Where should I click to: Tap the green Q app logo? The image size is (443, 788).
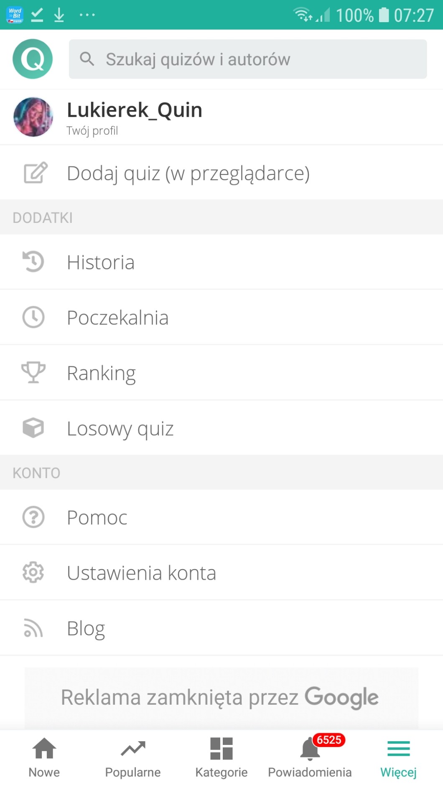[x=33, y=59]
